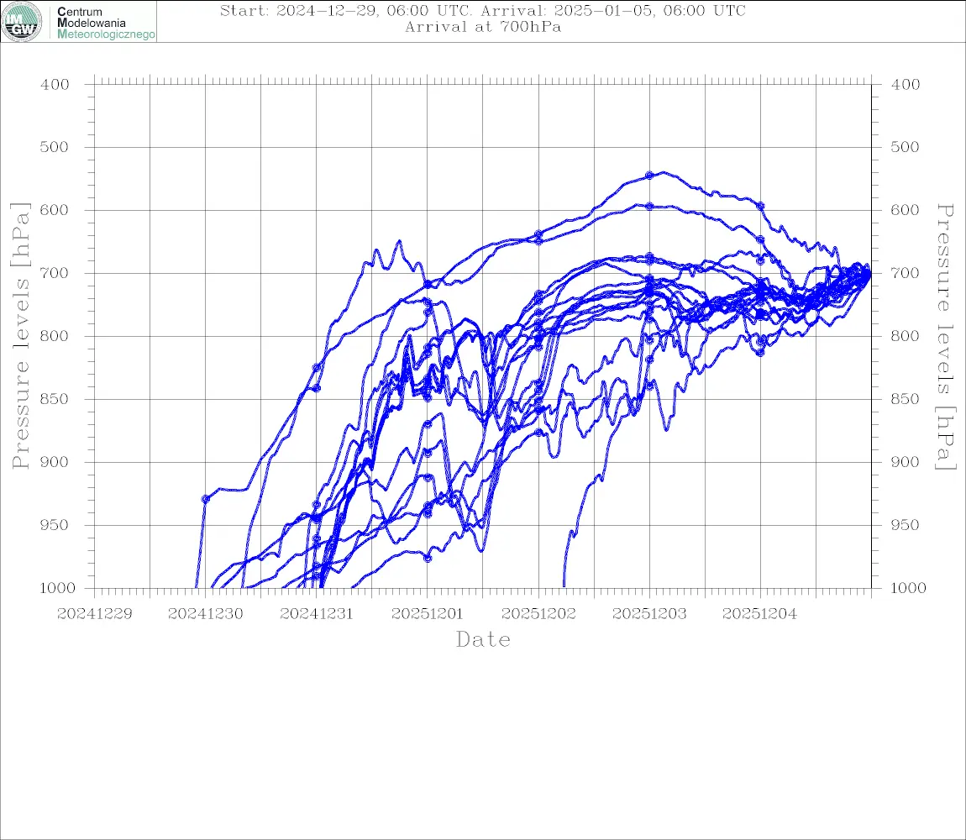Click the trajectory arrival point at 700 hPa
The height and width of the screenshot is (840, 966).
tap(870, 274)
